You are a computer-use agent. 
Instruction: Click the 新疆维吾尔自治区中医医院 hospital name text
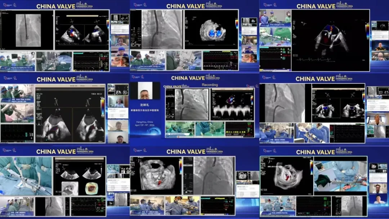(145, 110)
